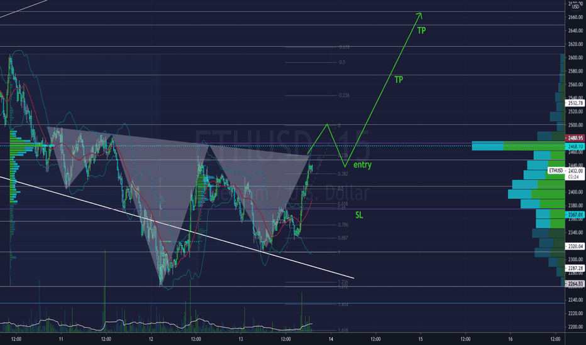Click the 2300.00 price scale value

(x=575, y=259)
